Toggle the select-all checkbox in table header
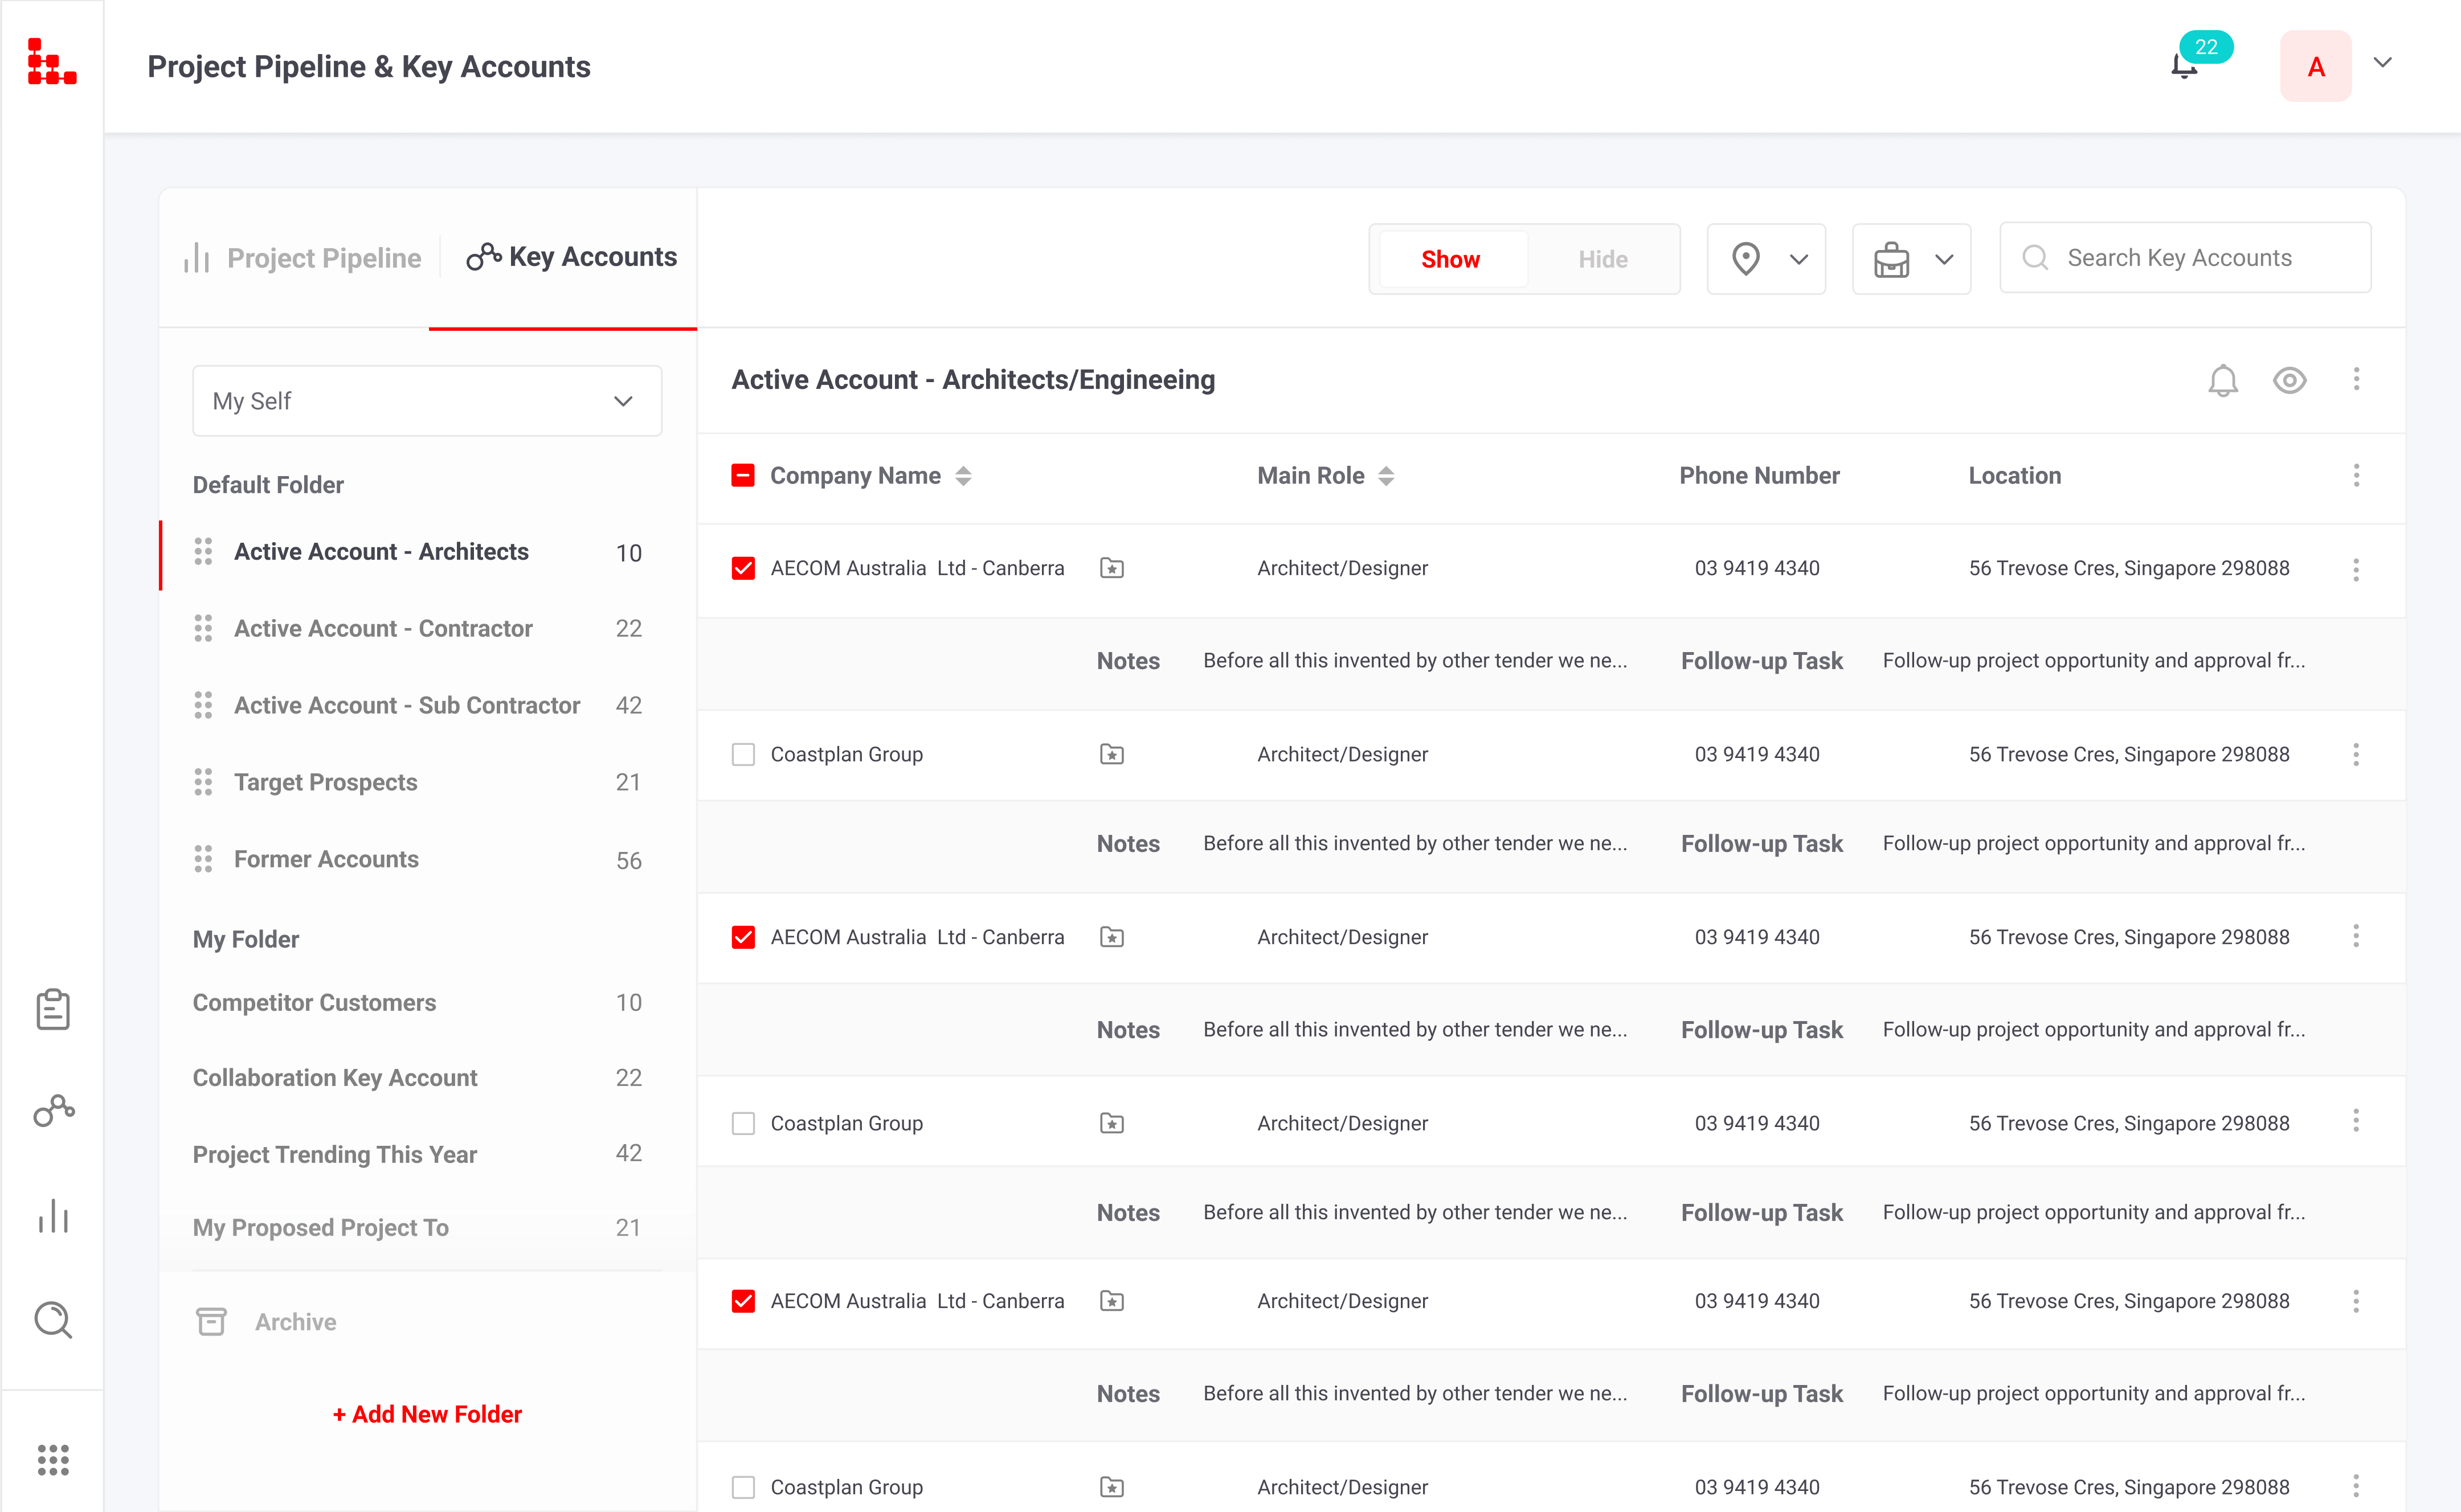This screenshot has width=2461, height=1512. (743, 475)
